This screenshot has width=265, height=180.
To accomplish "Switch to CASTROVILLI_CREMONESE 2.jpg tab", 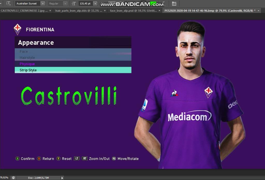I will (24, 10).
